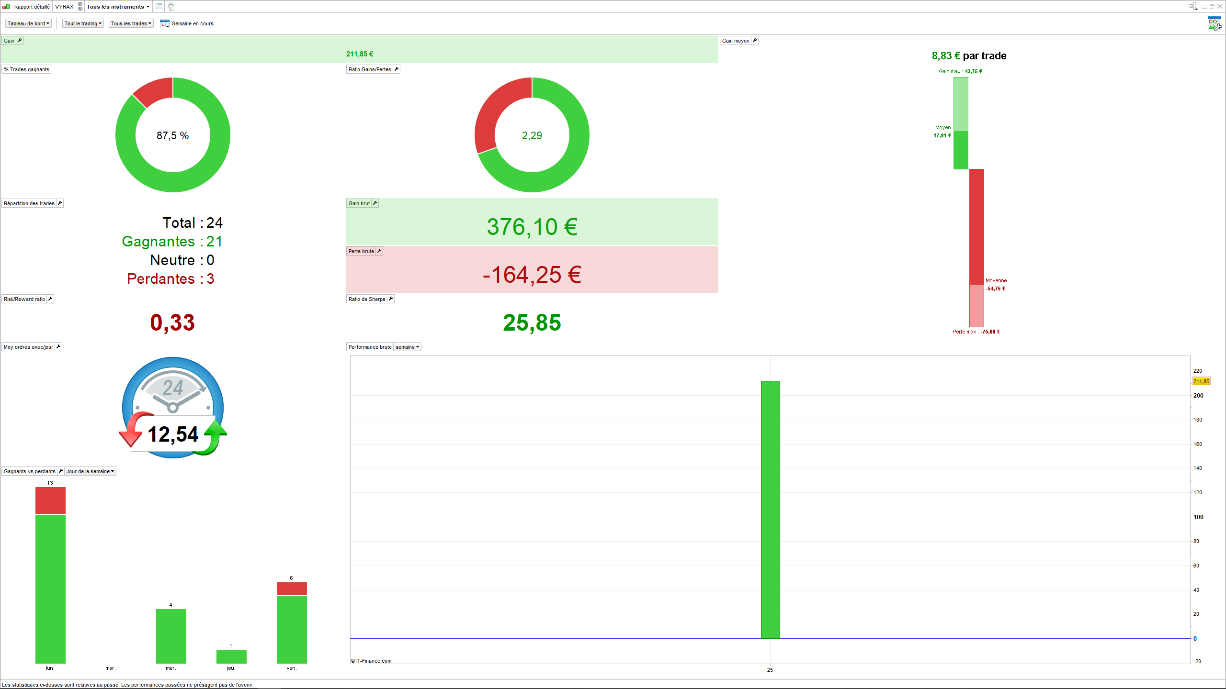The width and height of the screenshot is (1226, 689).
Task: Click the copy document icon in title bar
Action: tap(171, 7)
